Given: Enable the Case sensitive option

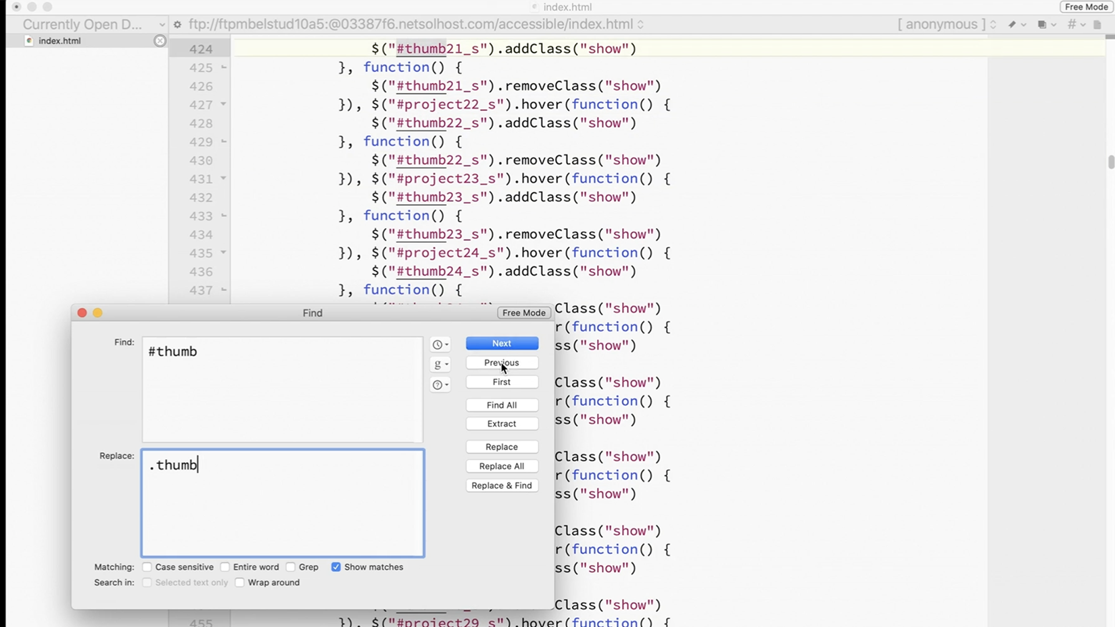Looking at the screenshot, I should [x=147, y=567].
